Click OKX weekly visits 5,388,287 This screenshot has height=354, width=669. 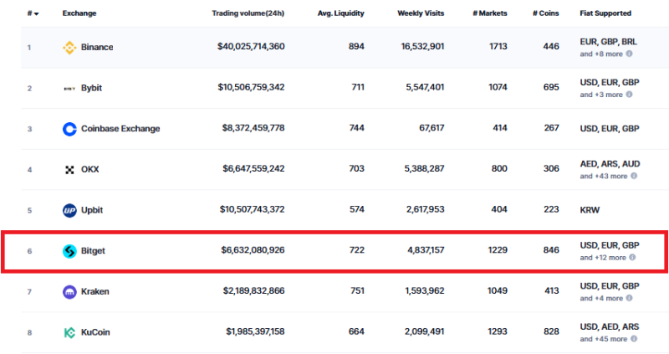tap(424, 169)
